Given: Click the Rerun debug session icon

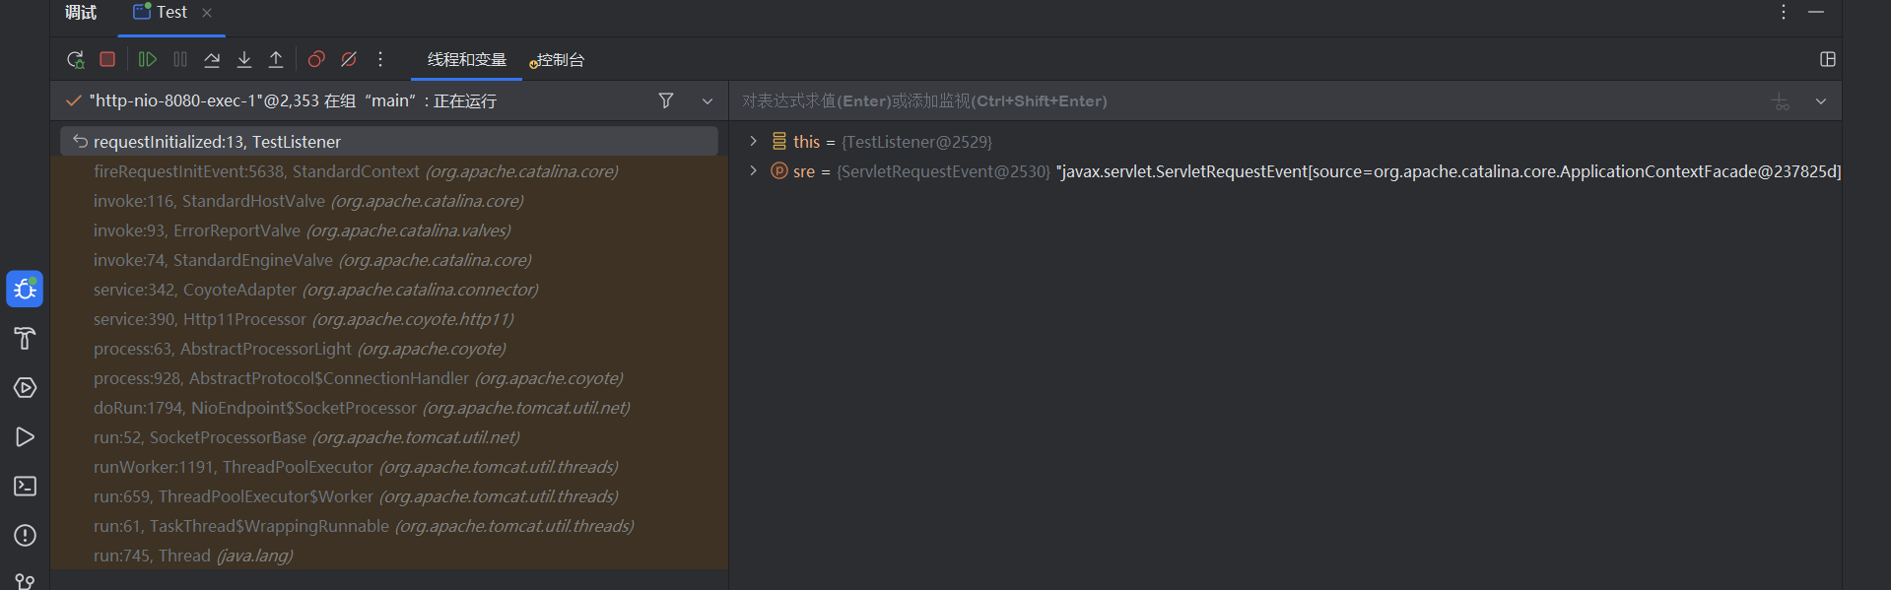Looking at the screenshot, I should click(76, 60).
